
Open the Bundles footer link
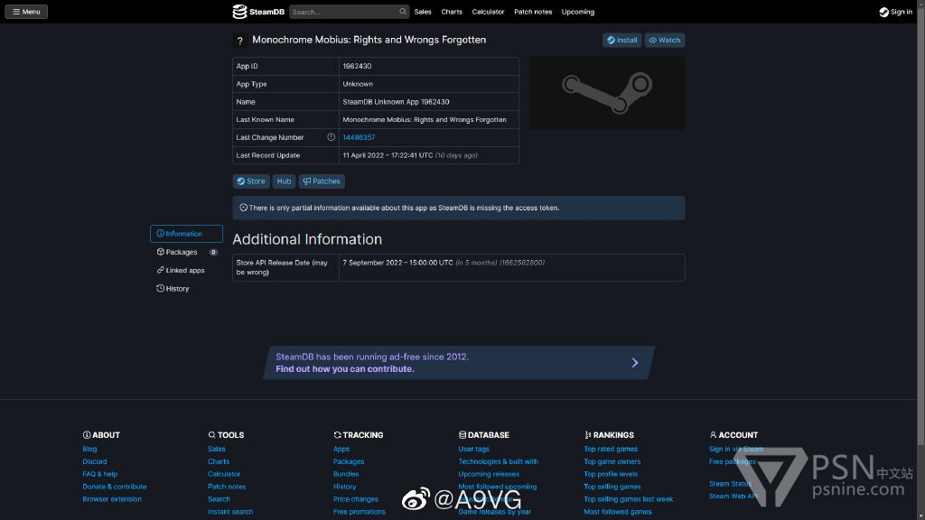(346, 474)
